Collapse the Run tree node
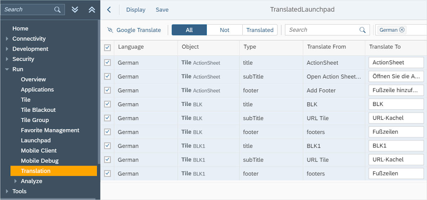This screenshot has height=200, width=427. (7, 69)
